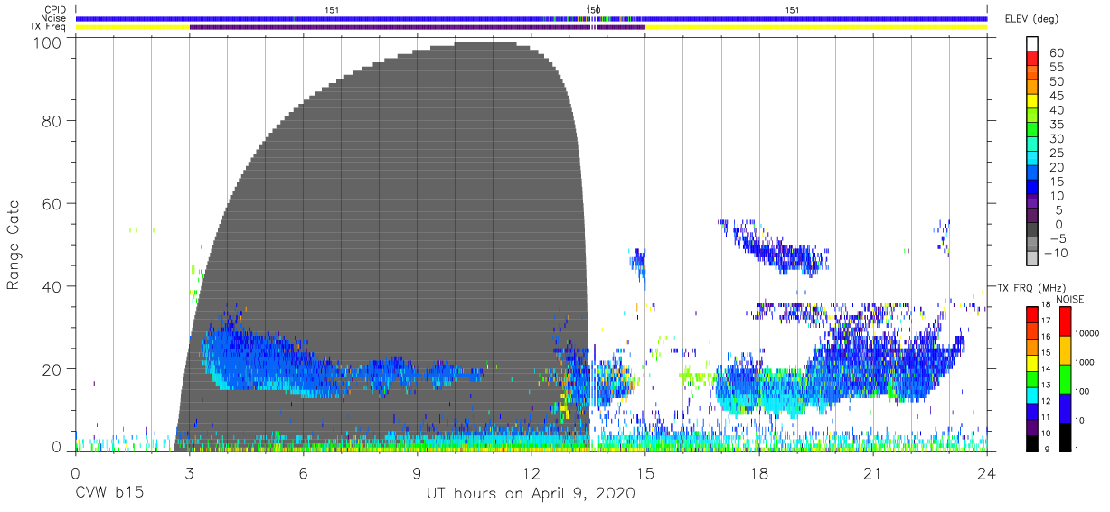Click the 1000 label on NOISE scale
This screenshot has width=1110, height=512.
[1086, 361]
